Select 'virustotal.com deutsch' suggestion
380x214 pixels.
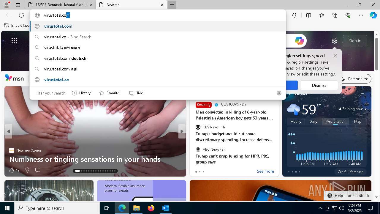click(158, 58)
